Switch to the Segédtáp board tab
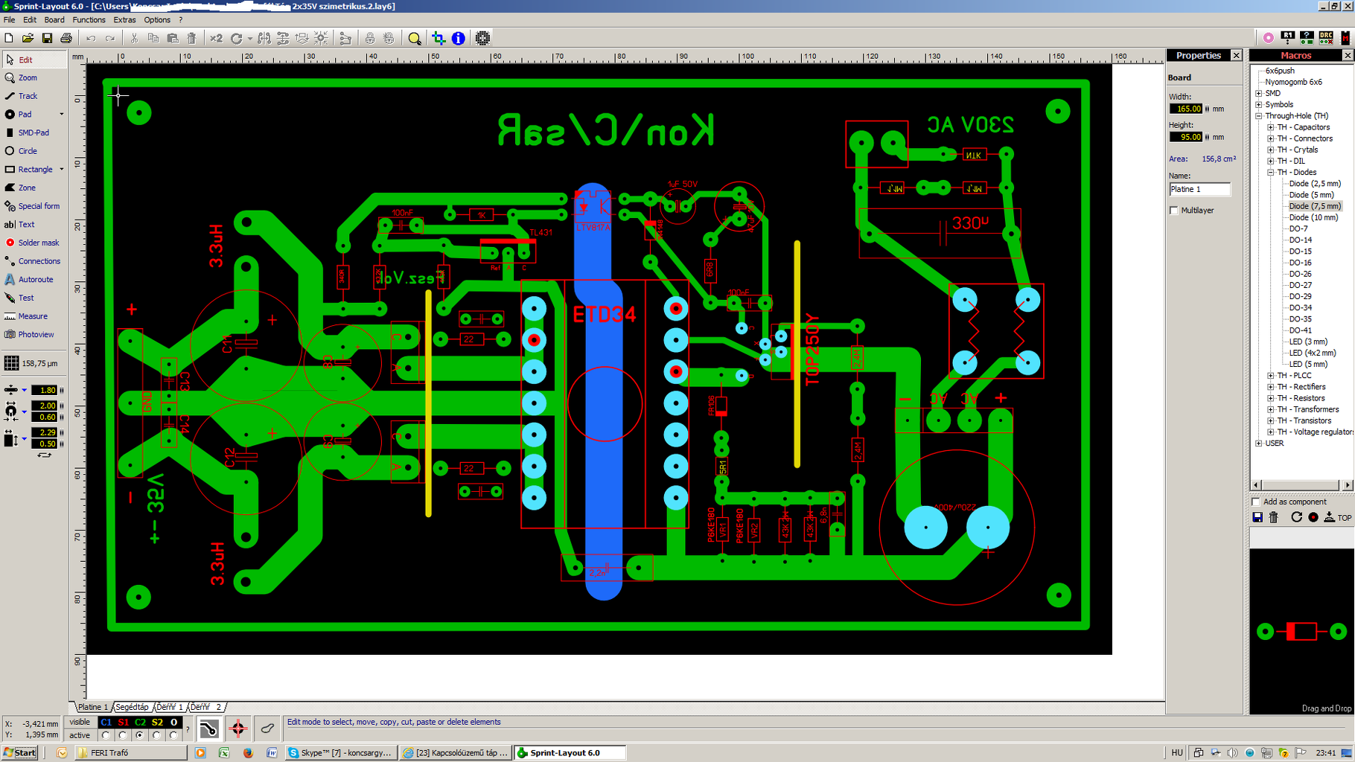Viewport: 1355px width, 762px height. tap(133, 707)
